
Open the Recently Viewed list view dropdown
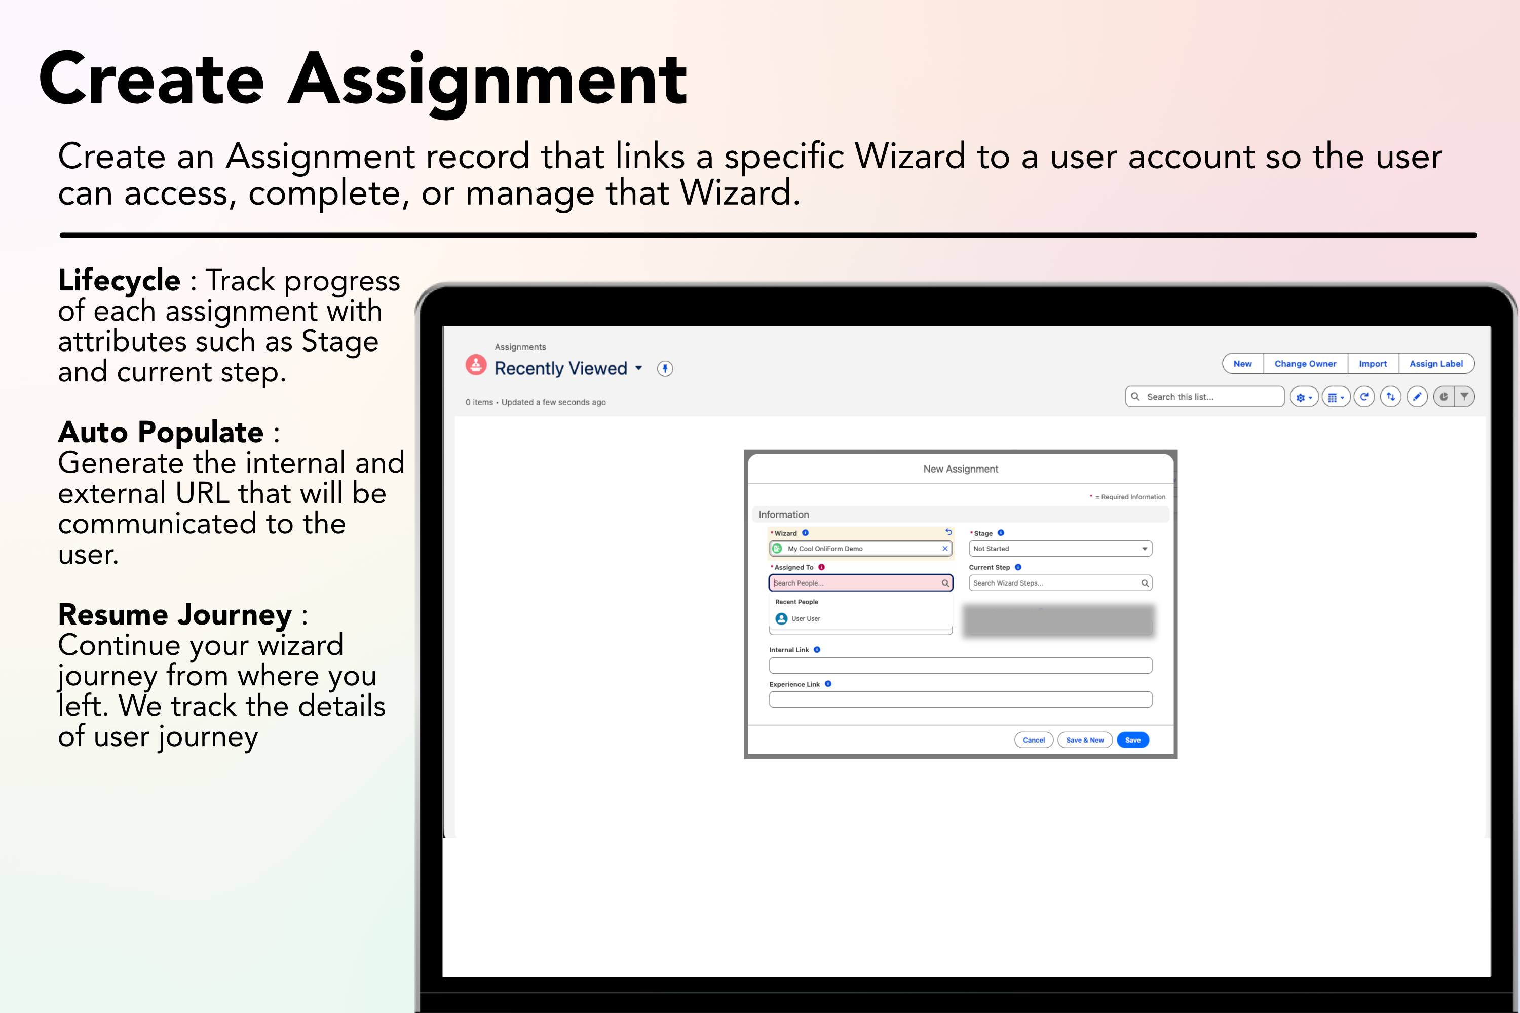click(638, 368)
